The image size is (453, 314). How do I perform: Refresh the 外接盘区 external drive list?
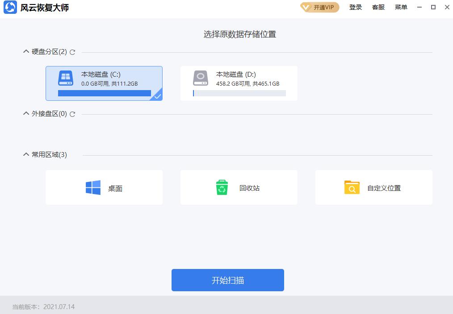point(73,114)
